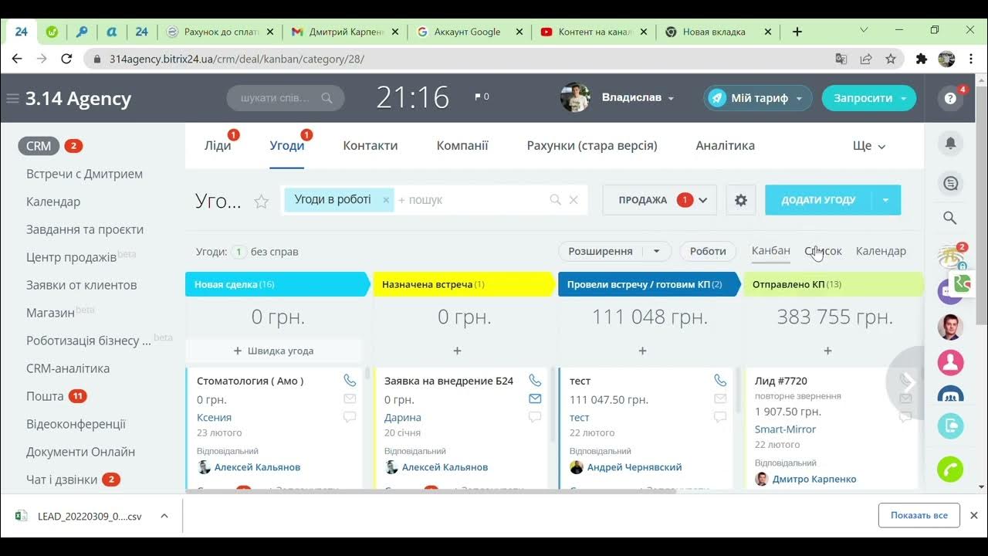Open Чат і дзвінки in sidebar
Screen dimensions: 988x556
(62, 480)
